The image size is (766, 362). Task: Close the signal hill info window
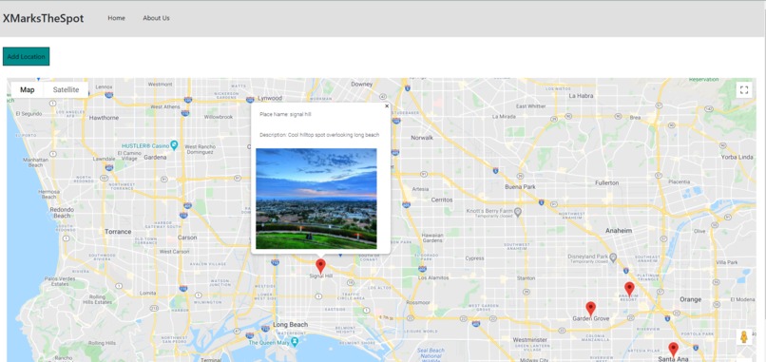(x=387, y=105)
